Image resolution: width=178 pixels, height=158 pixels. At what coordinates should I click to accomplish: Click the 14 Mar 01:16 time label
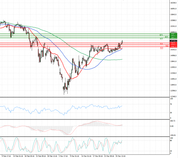86,156
